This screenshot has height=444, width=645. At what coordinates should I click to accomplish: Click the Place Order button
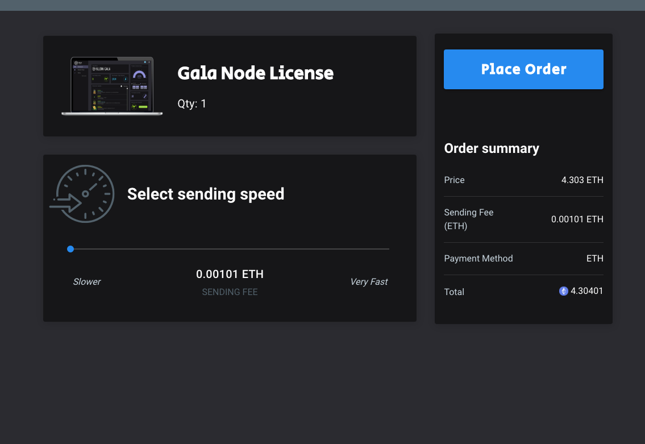(523, 69)
